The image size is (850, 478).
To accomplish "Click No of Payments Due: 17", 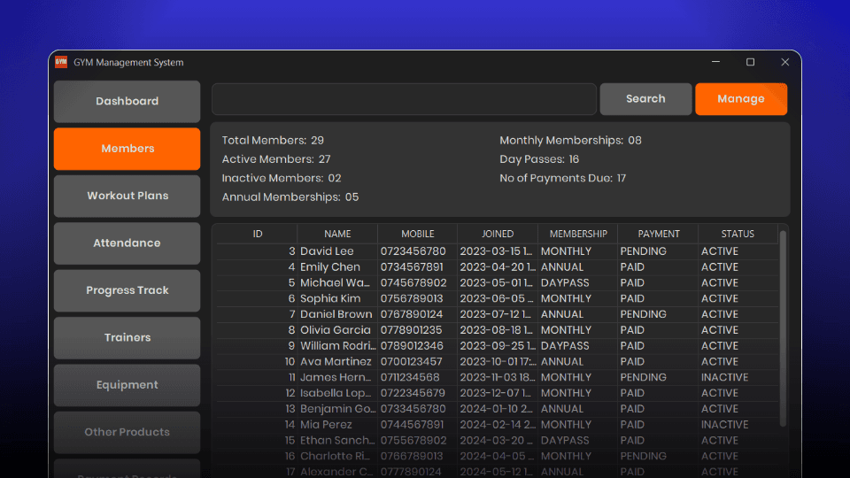I will point(562,178).
